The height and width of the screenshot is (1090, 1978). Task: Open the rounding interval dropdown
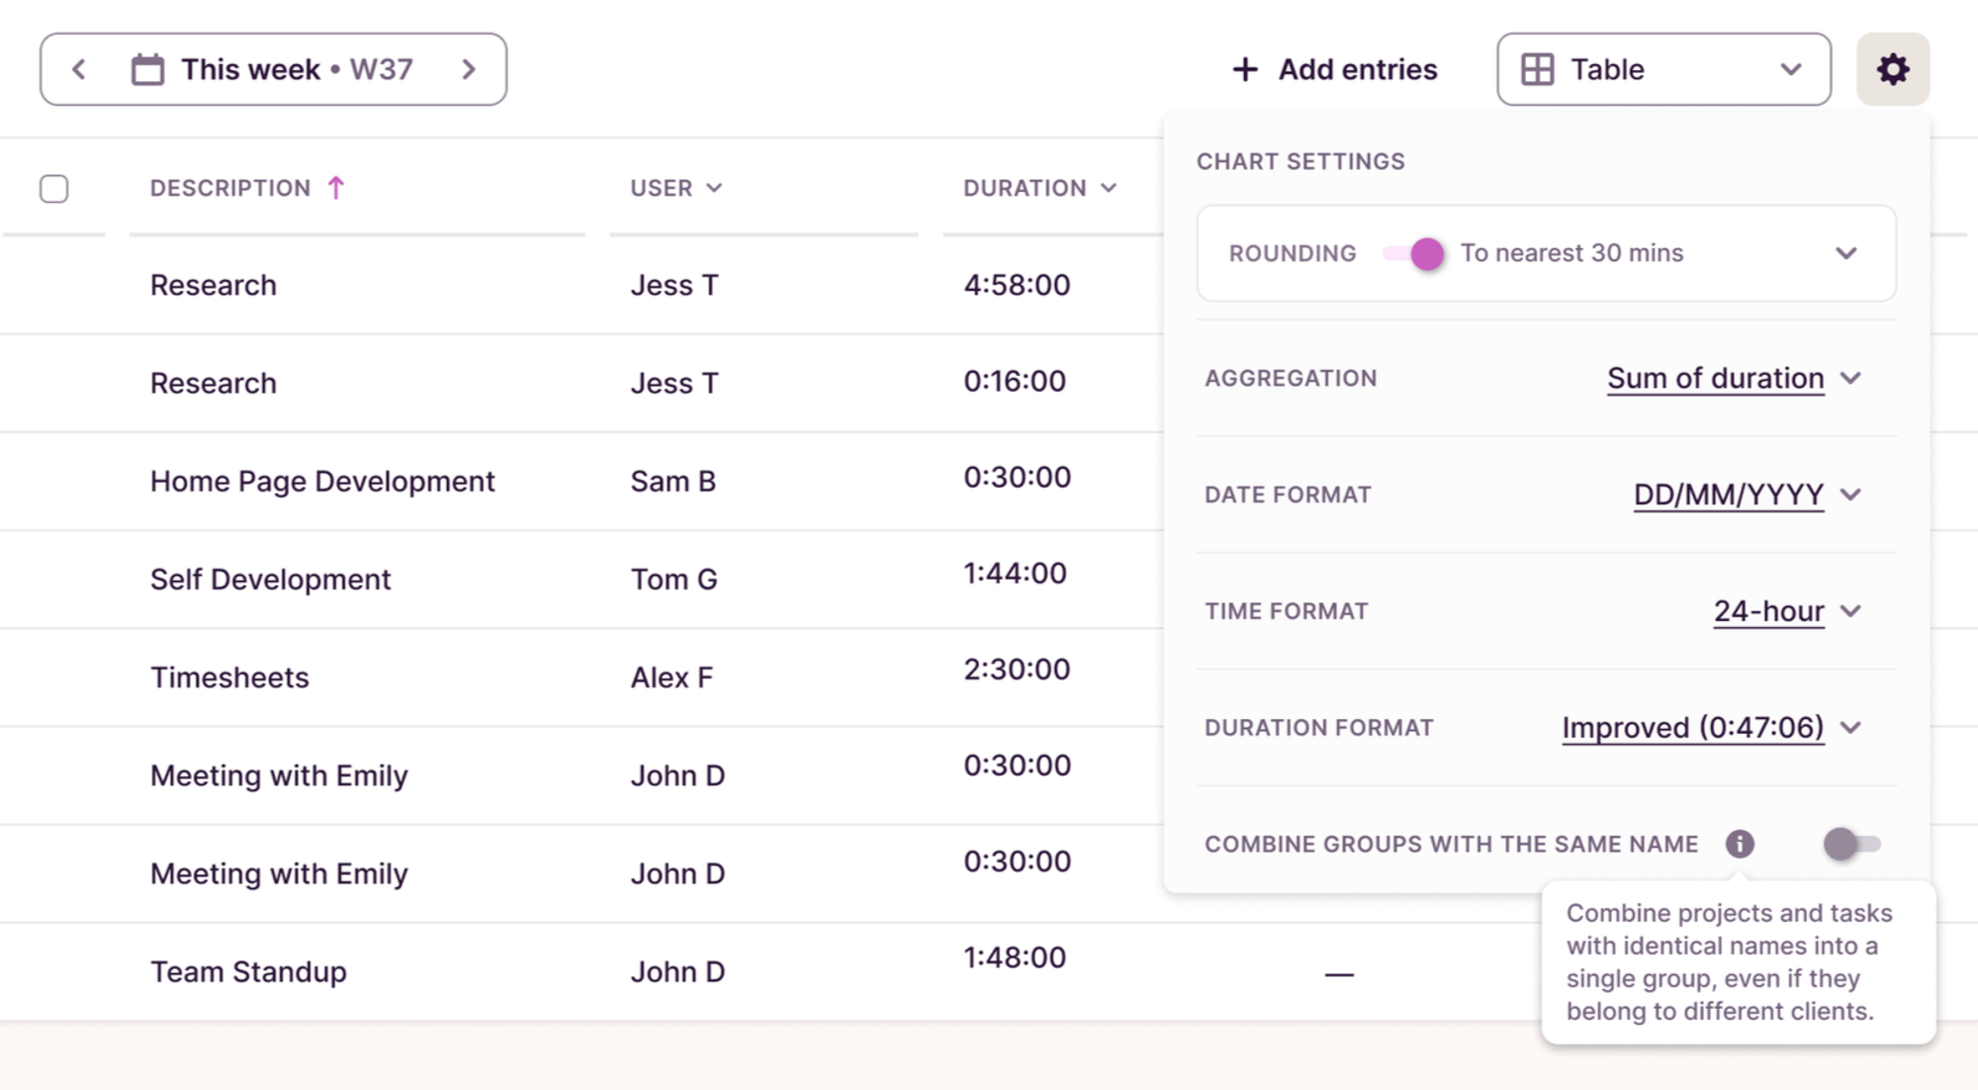tap(1845, 253)
